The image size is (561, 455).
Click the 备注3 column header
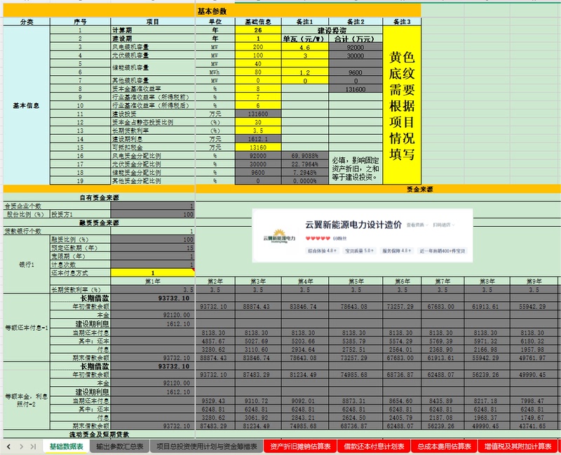402,22
